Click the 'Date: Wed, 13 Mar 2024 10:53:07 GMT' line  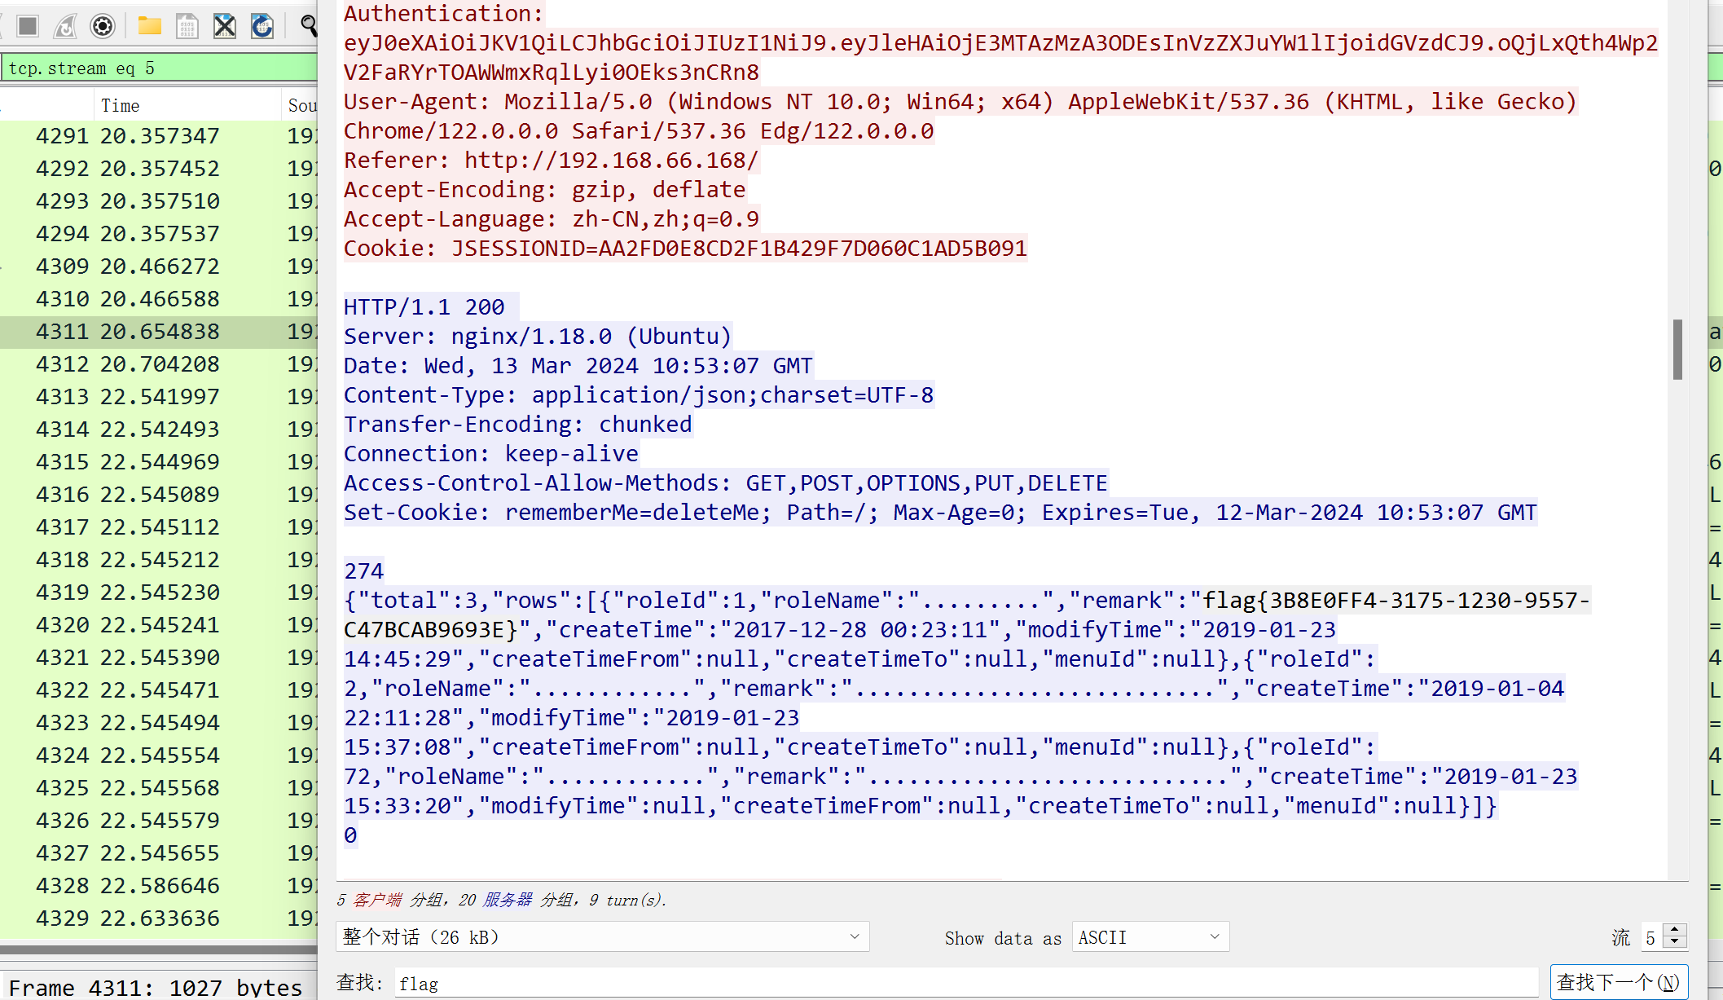click(578, 366)
